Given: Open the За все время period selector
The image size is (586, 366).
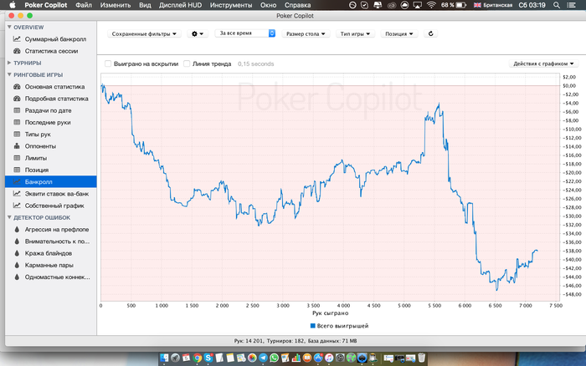Looking at the screenshot, I should coord(245,33).
